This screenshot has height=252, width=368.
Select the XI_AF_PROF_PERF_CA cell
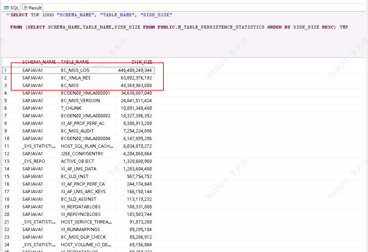87,184
